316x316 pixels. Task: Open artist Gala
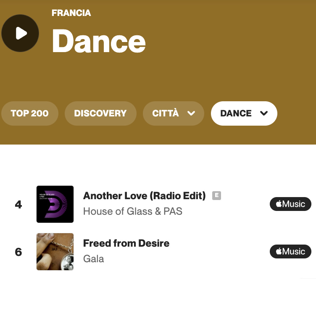coord(94,259)
